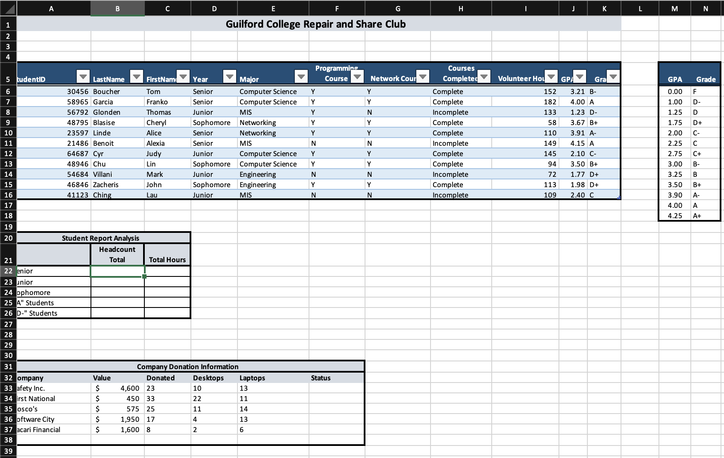This screenshot has width=724, height=458.
Task: Select the Headcount Total cell for Senior
Action: [117, 271]
